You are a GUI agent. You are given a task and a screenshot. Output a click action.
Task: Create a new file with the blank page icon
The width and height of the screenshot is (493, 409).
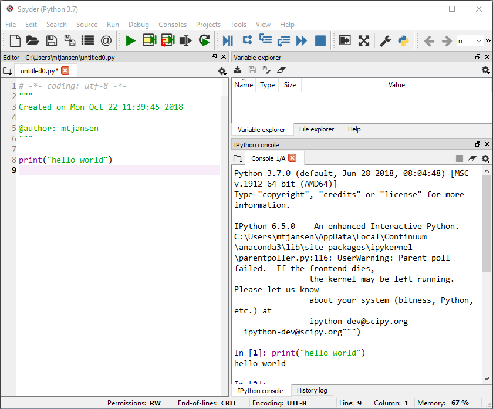(13, 40)
